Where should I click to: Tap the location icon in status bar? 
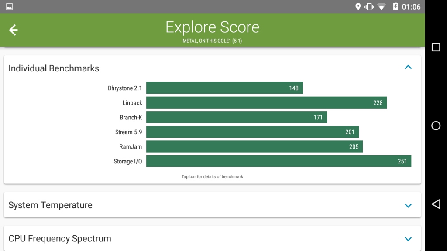[x=358, y=7]
